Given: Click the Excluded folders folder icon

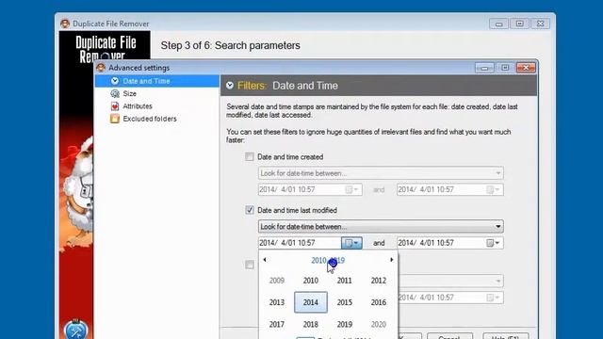Looking at the screenshot, I should tap(115, 119).
